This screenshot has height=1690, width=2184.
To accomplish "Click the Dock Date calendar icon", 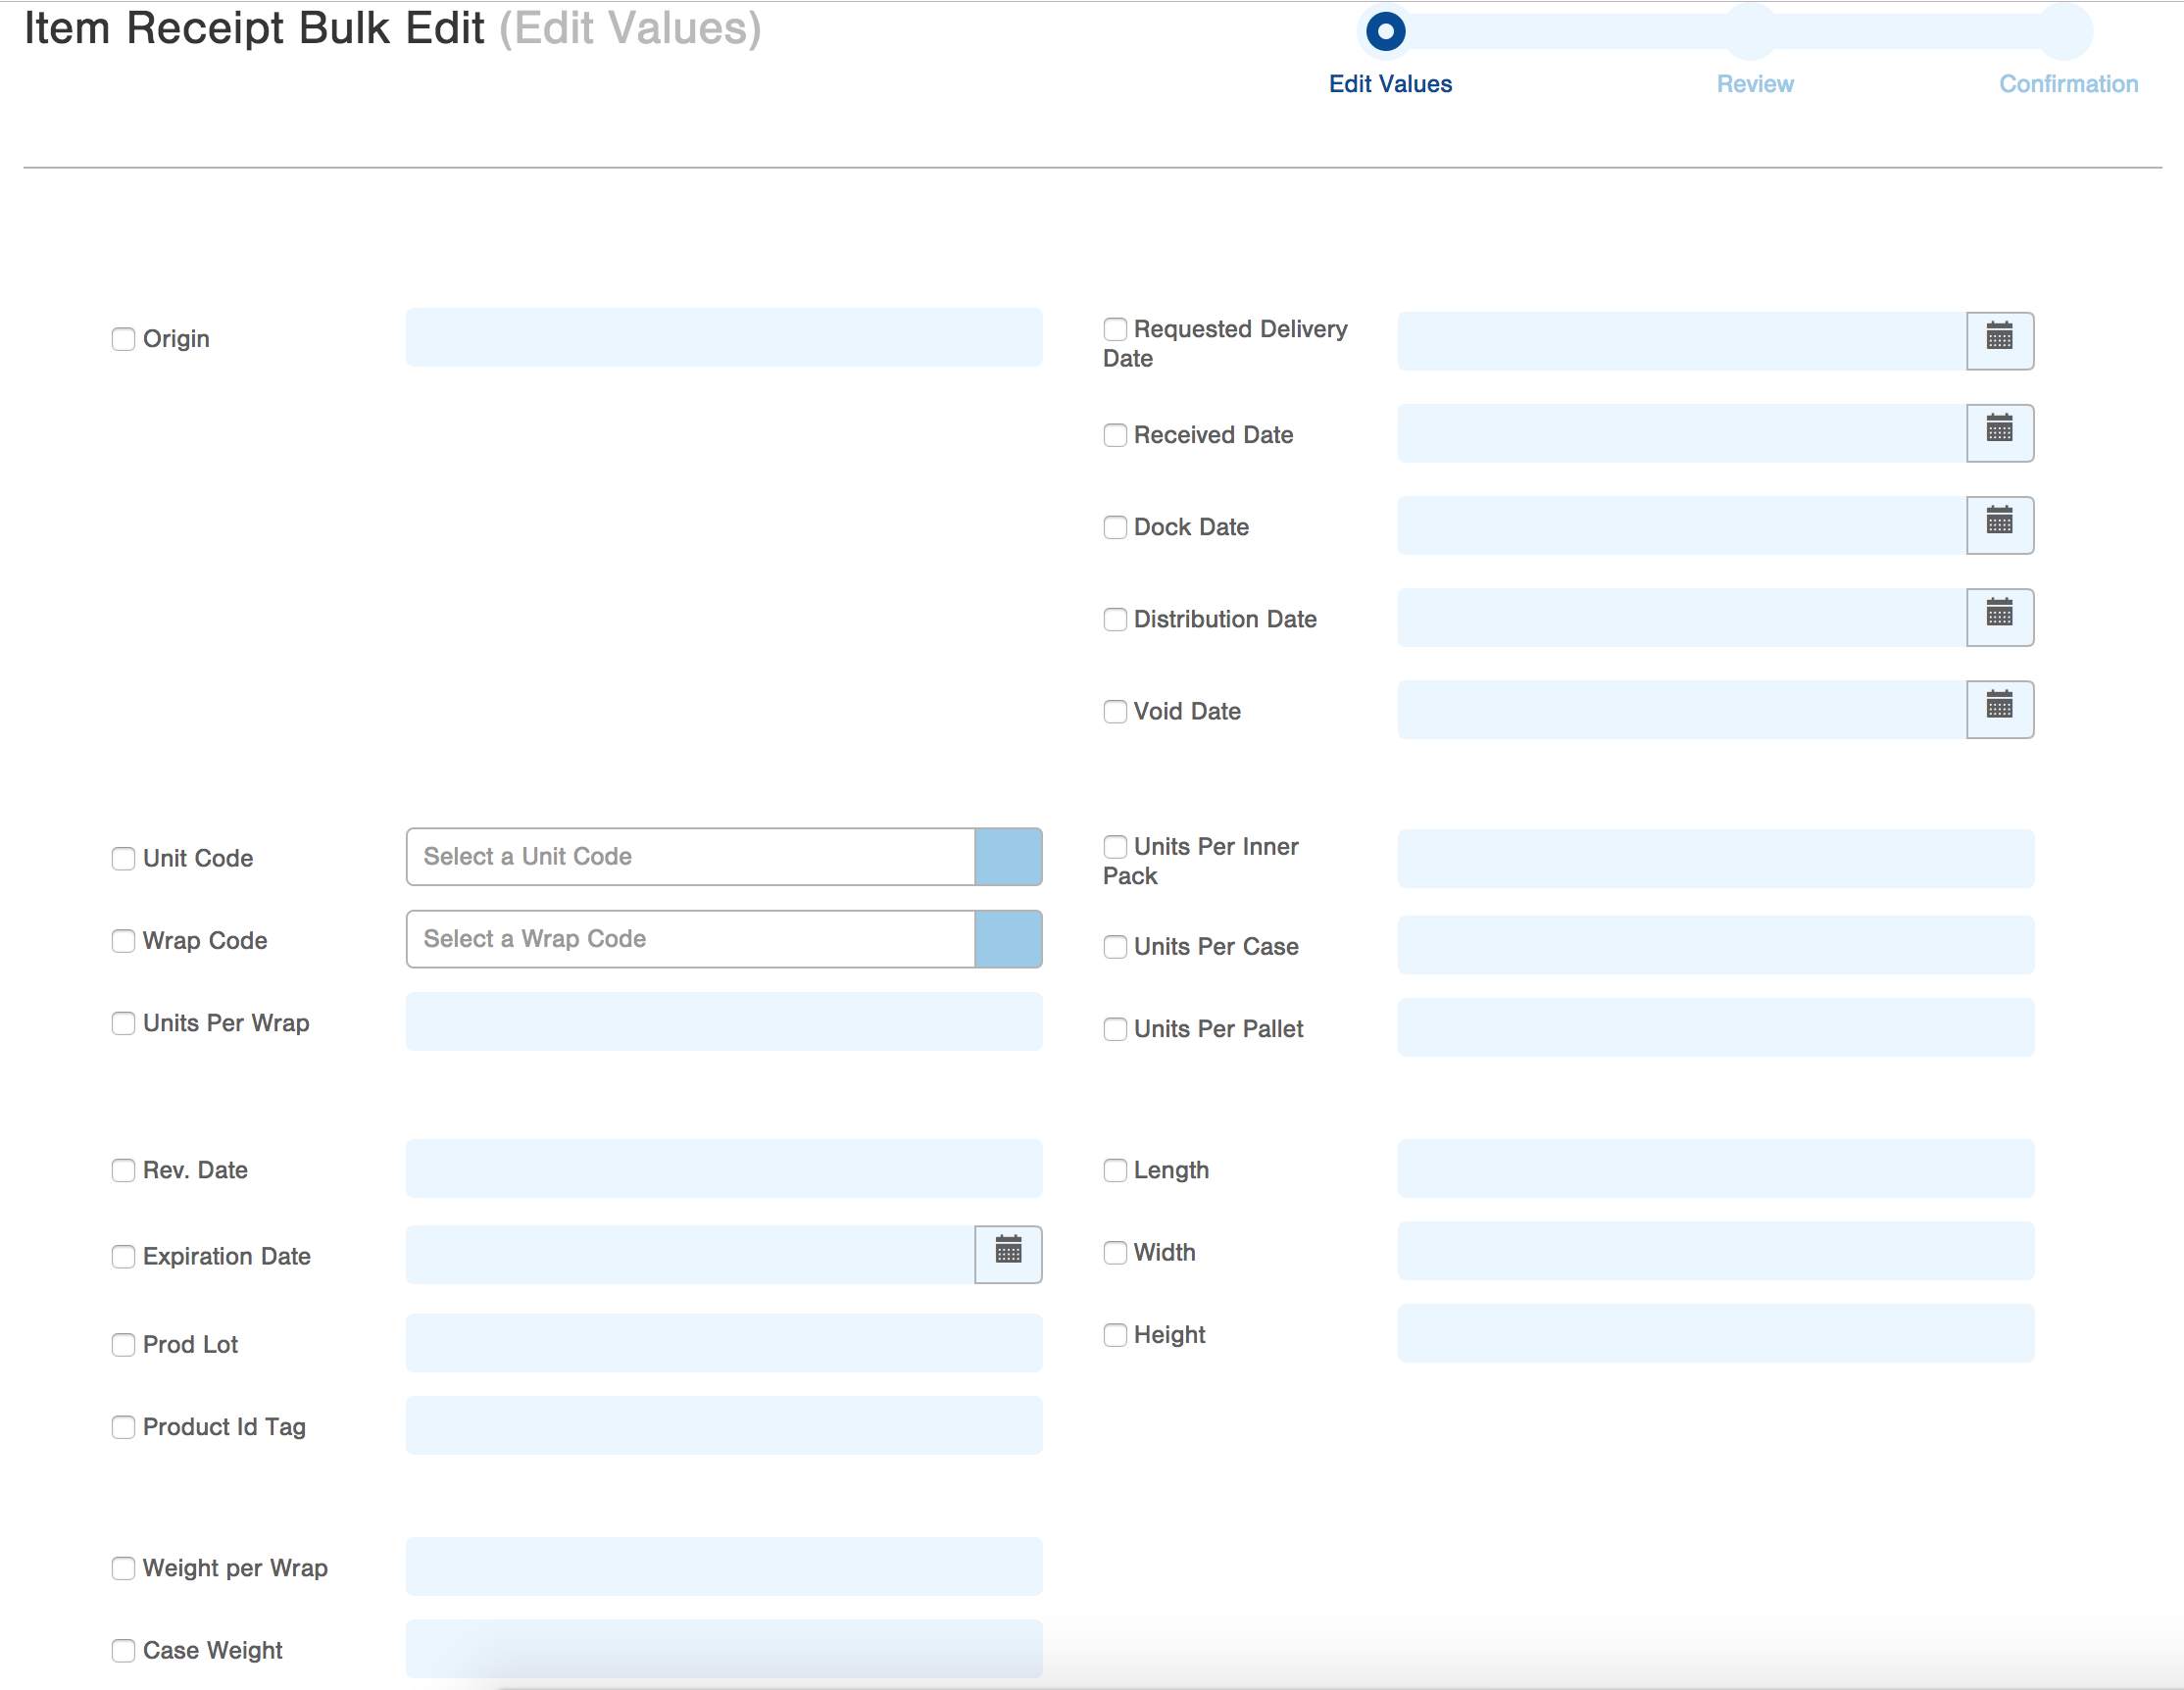I will click(x=1999, y=524).
